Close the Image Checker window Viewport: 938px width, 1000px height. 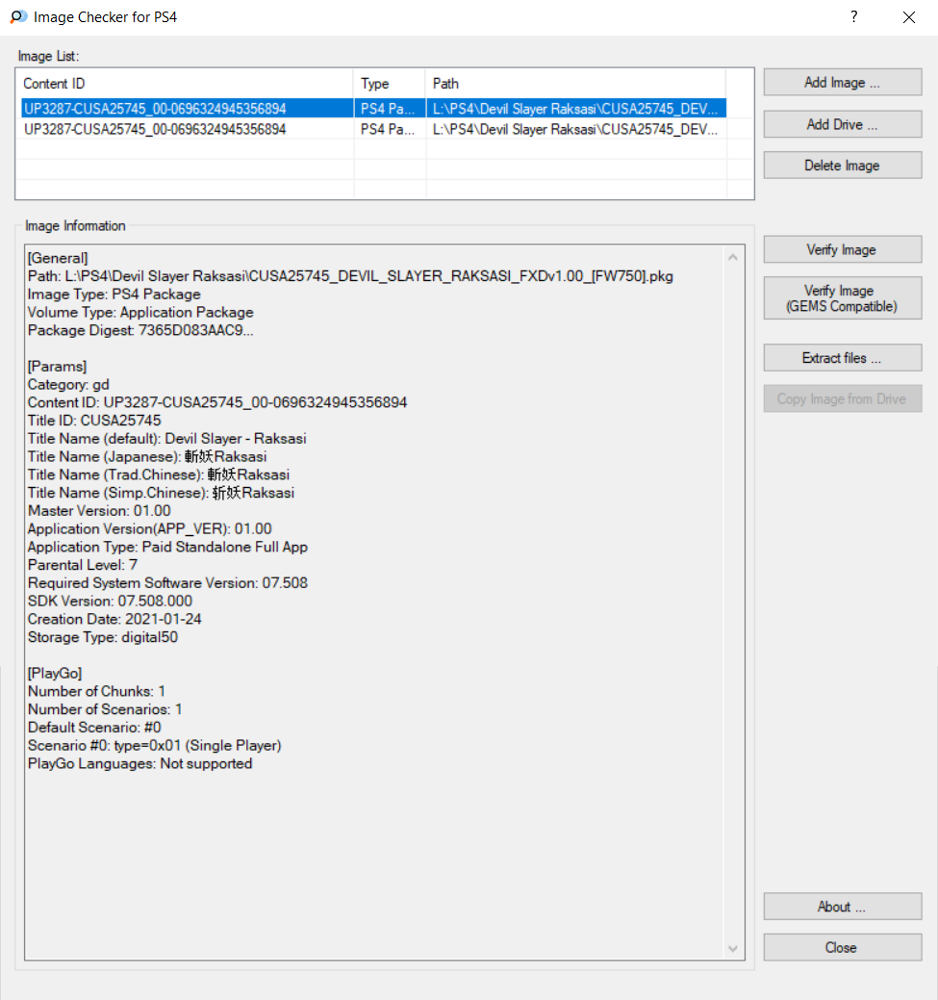tap(909, 17)
